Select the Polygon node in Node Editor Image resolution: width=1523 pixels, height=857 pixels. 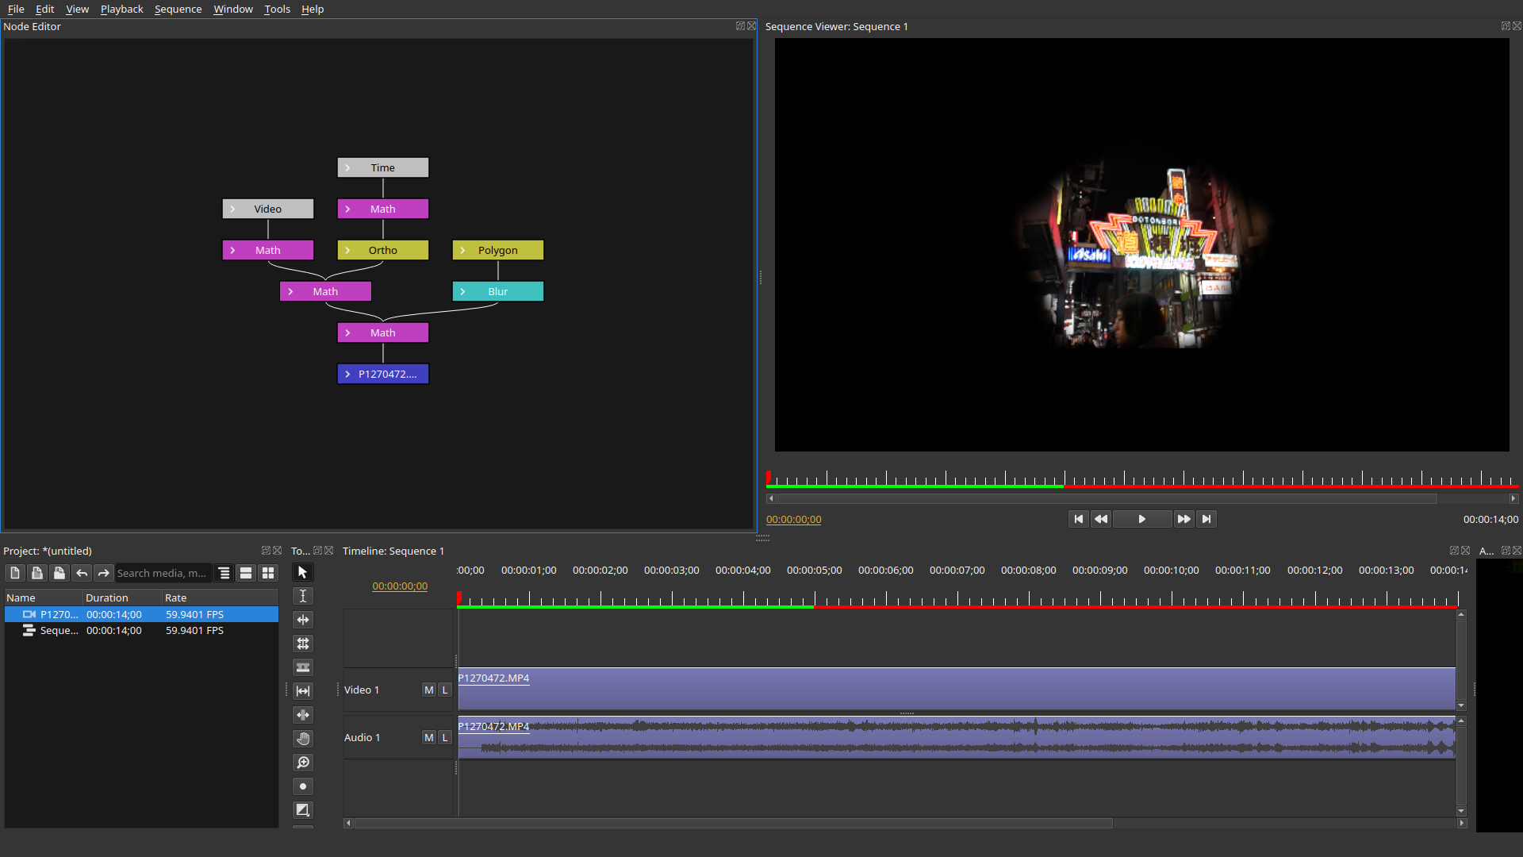point(498,250)
